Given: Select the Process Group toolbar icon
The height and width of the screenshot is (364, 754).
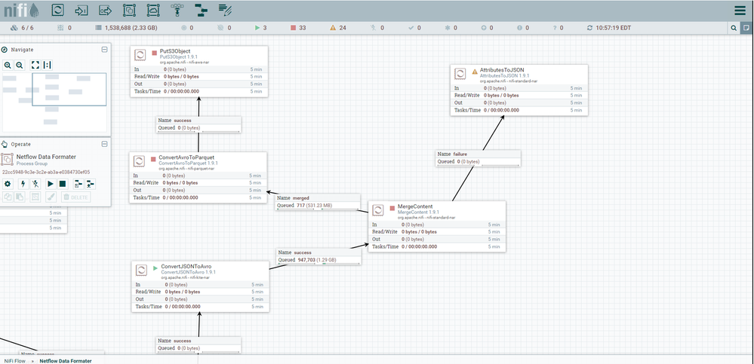Looking at the screenshot, I should click(x=129, y=11).
